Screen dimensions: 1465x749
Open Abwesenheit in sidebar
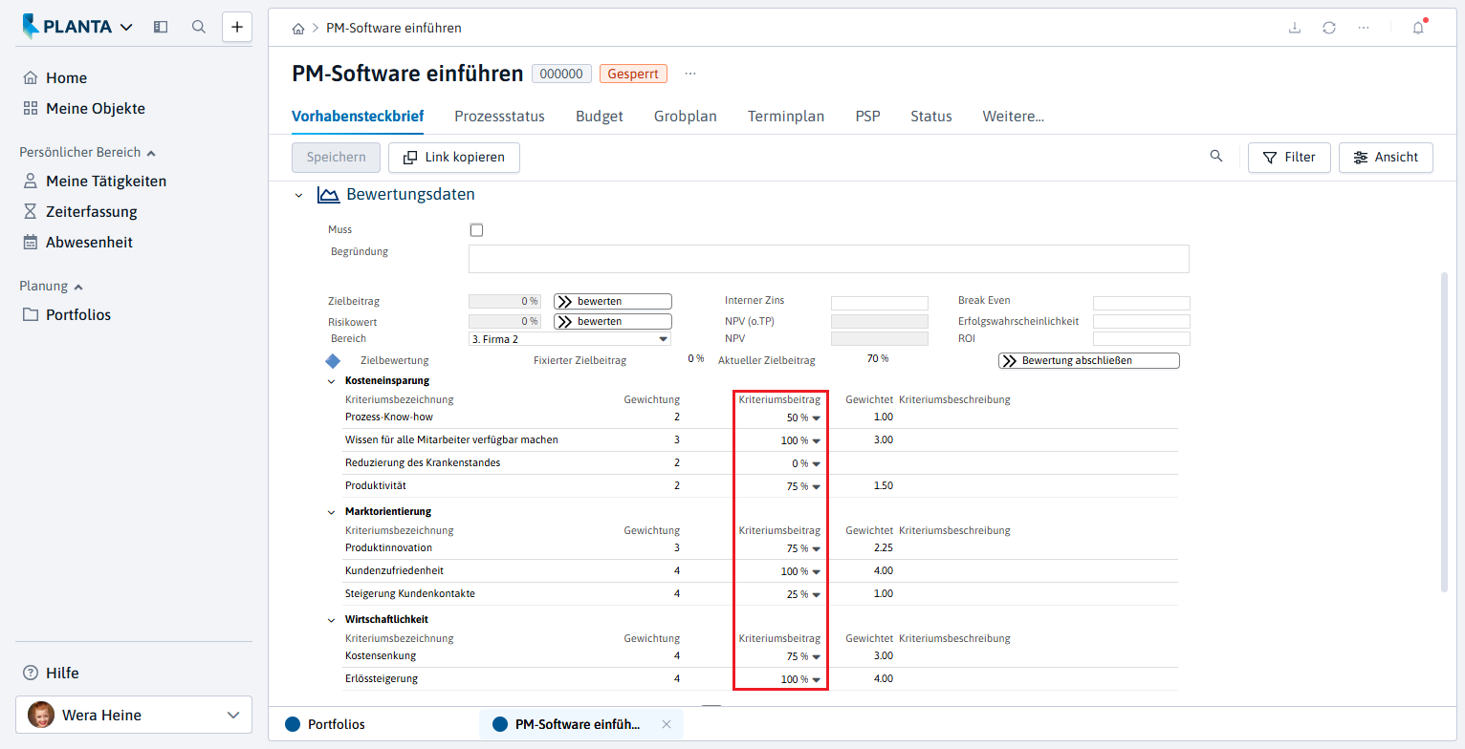pos(77,243)
